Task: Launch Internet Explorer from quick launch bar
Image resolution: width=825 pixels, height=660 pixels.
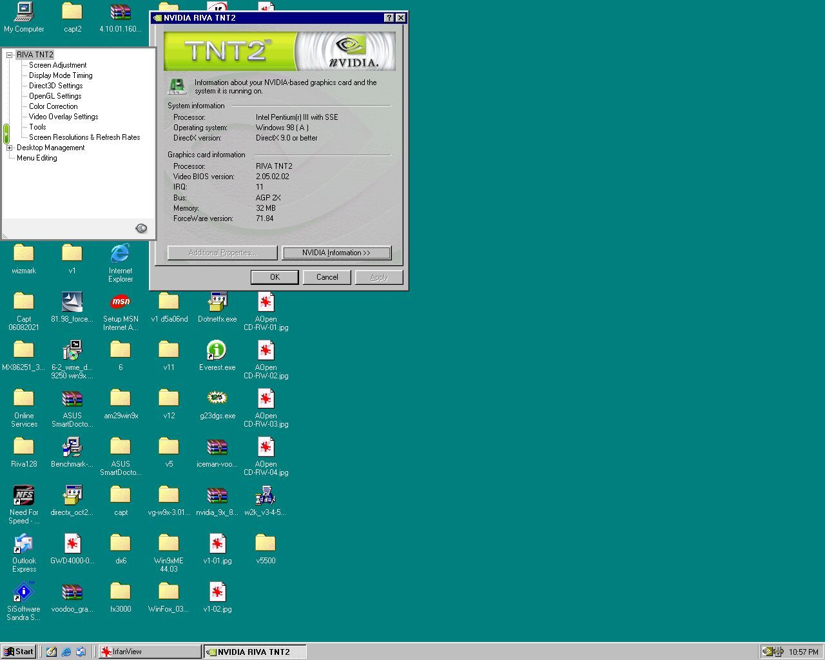Action: 66,652
